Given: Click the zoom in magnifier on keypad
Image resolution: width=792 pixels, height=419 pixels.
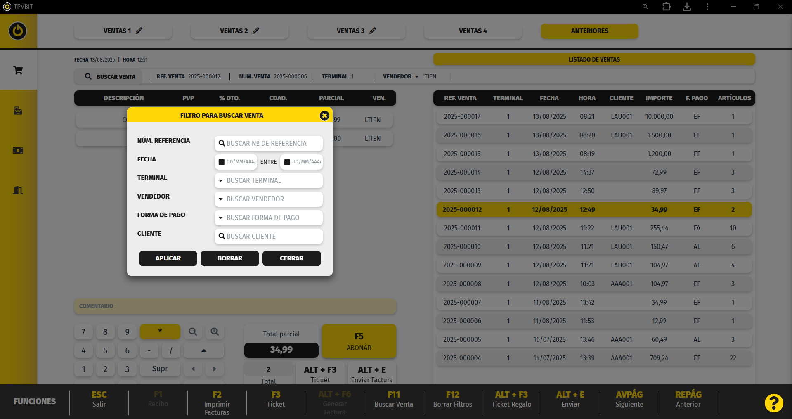Looking at the screenshot, I should click(215, 332).
